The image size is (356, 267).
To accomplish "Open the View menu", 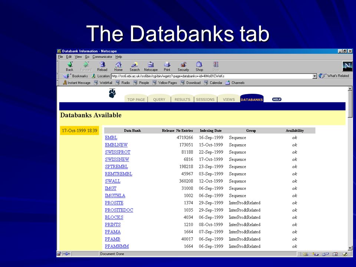I will (78, 57).
